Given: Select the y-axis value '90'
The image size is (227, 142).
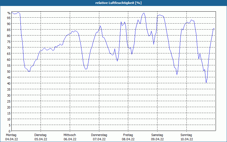Looking at the screenshot, I should (x=9, y=24).
